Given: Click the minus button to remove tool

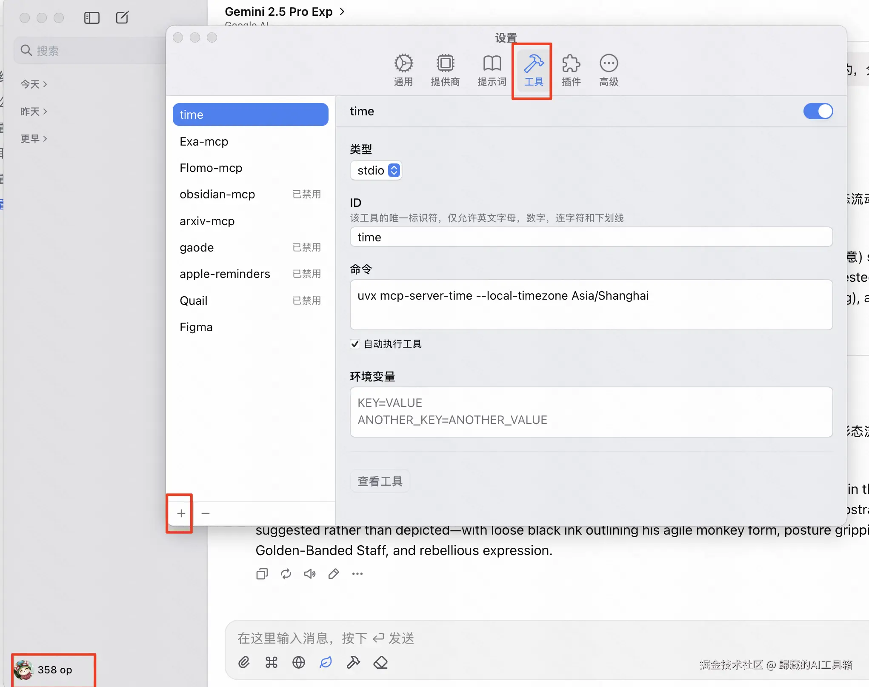Looking at the screenshot, I should [x=206, y=513].
